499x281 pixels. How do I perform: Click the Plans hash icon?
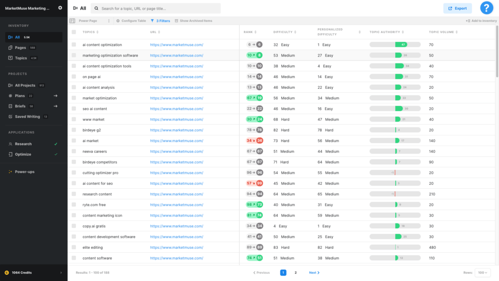[x=10, y=96]
